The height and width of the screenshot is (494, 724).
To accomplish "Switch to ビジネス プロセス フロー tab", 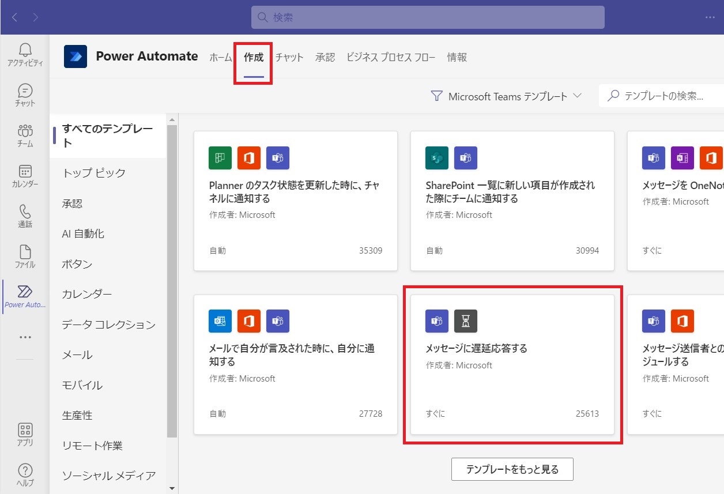I will pos(391,57).
